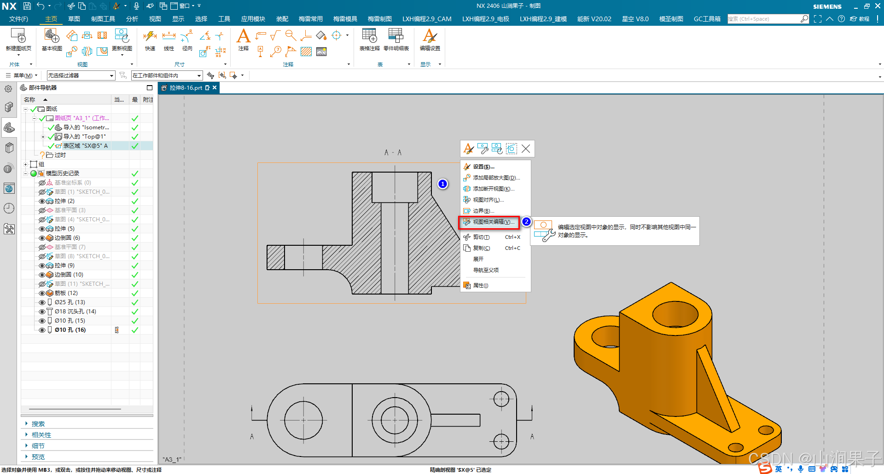Click the settings gear in left sidebar
The width and height of the screenshot is (884, 474).
click(8, 89)
